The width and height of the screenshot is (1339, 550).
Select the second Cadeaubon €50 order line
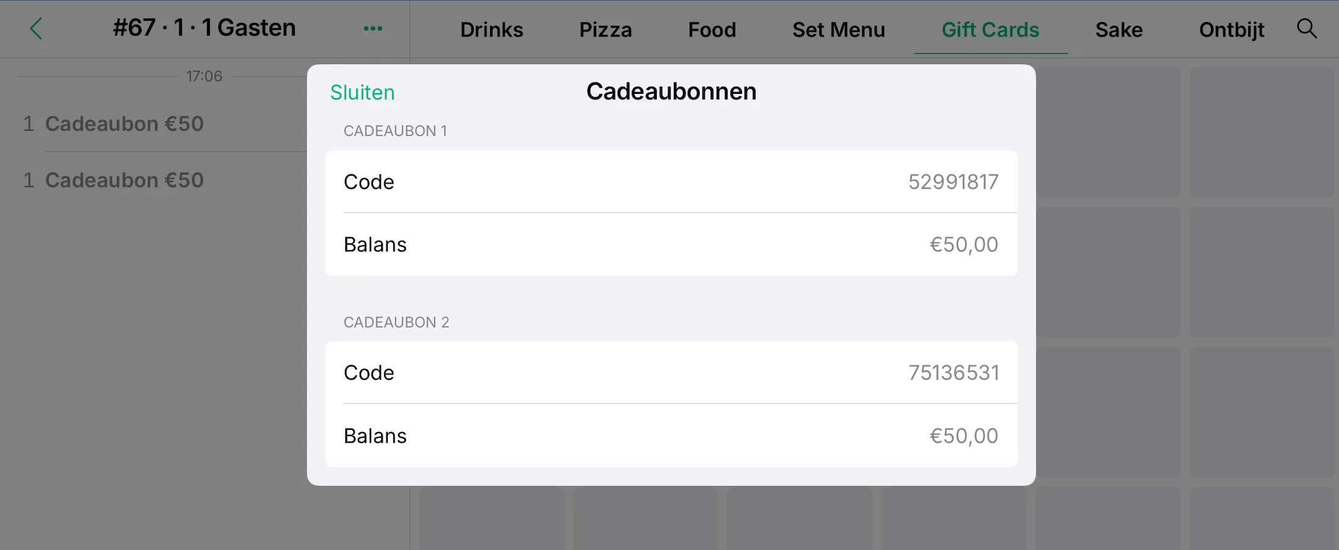click(165, 180)
